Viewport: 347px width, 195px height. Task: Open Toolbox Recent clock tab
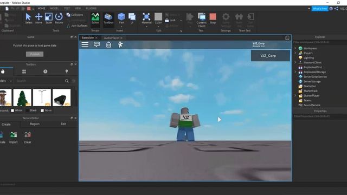pyautogui.click(x=46, y=71)
